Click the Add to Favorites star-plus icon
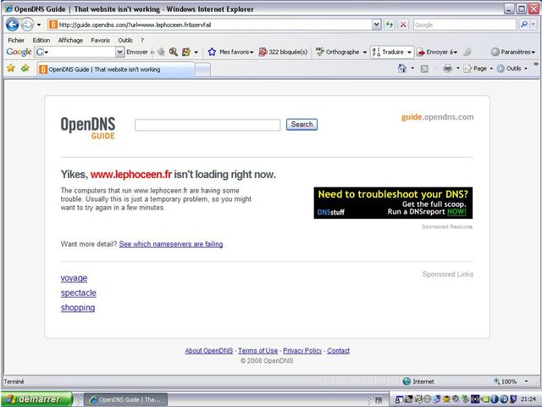 [25, 68]
